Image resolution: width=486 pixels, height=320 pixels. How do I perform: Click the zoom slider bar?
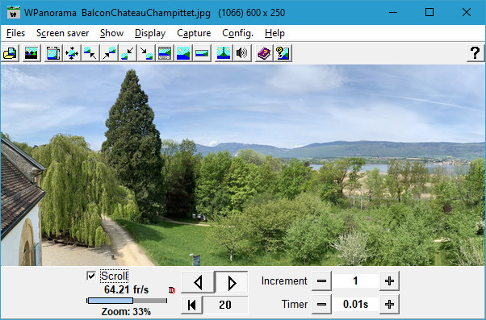click(127, 301)
